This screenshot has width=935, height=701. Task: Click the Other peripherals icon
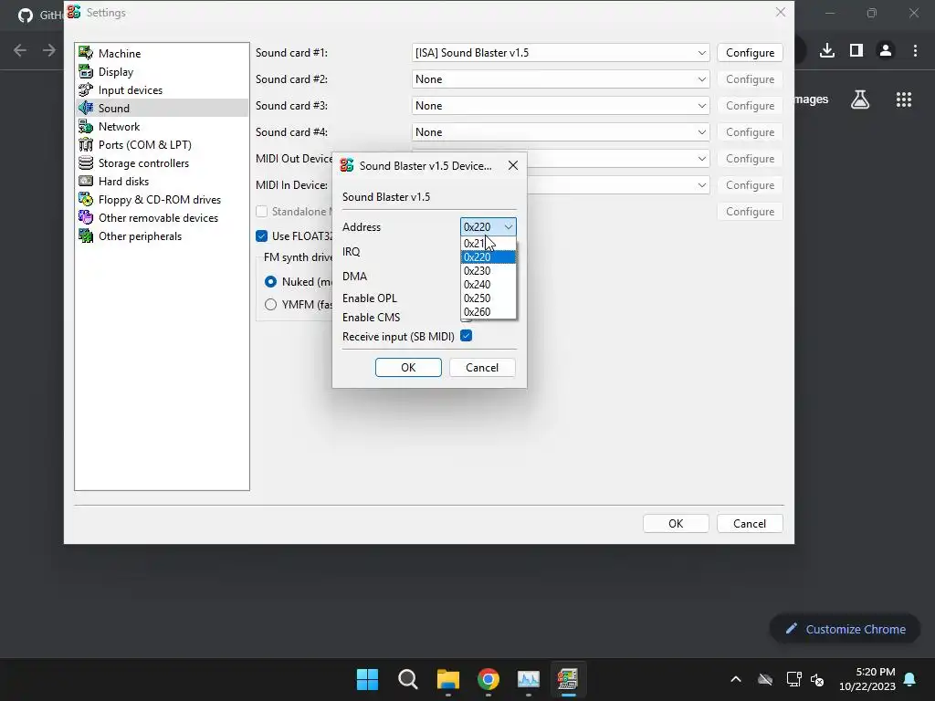click(86, 236)
